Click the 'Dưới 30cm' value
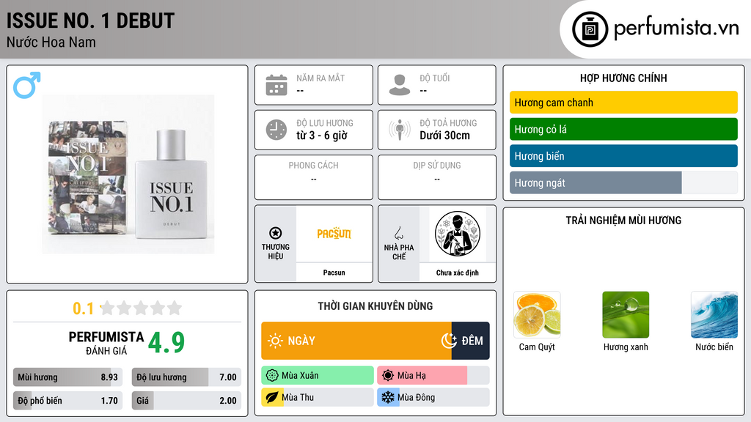Viewport: 751px width, 422px height. (445, 136)
